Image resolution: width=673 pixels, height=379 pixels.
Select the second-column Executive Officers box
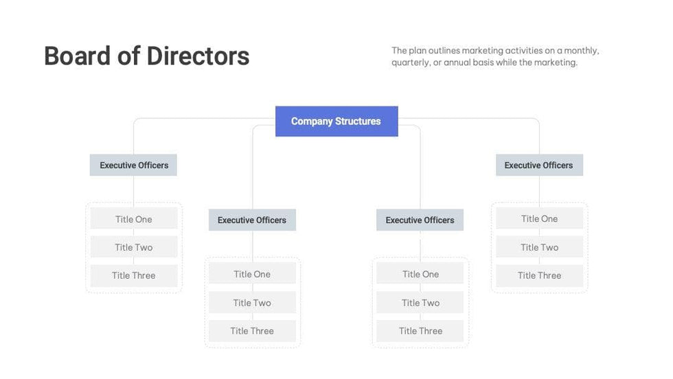pyautogui.click(x=252, y=220)
